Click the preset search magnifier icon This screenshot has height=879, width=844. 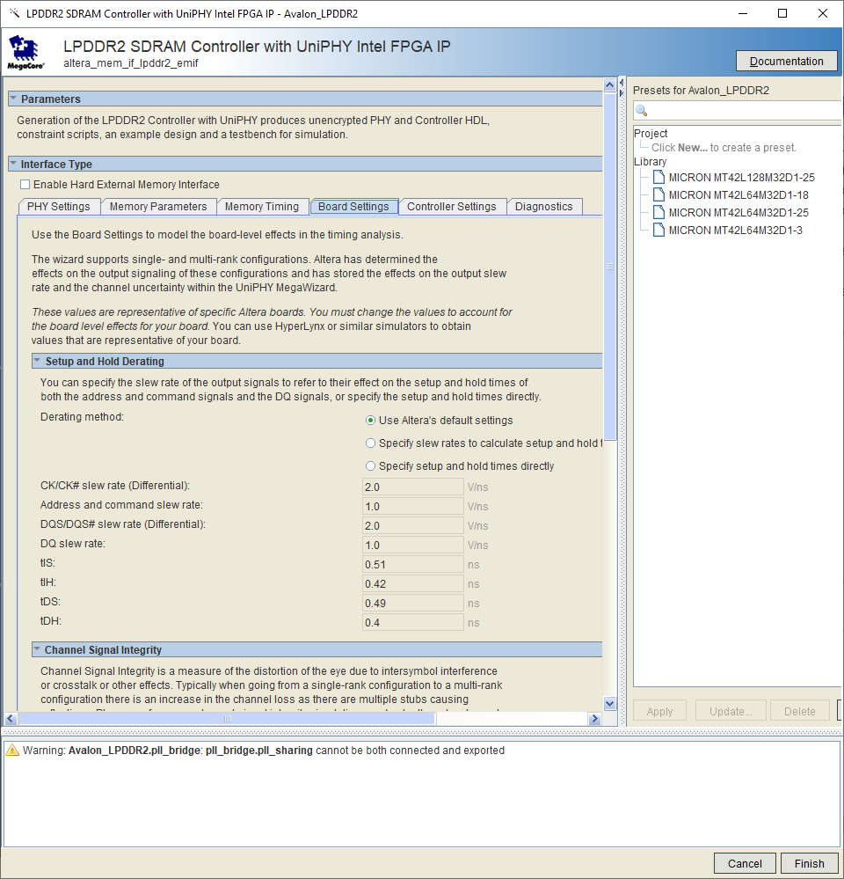click(642, 111)
